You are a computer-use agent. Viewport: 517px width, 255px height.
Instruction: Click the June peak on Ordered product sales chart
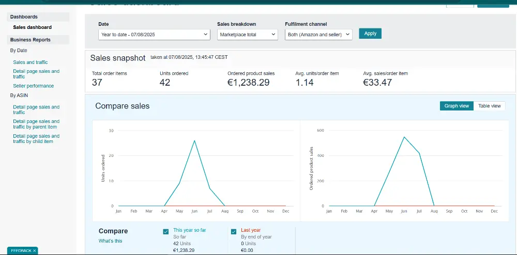pyautogui.click(x=404, y=137)
